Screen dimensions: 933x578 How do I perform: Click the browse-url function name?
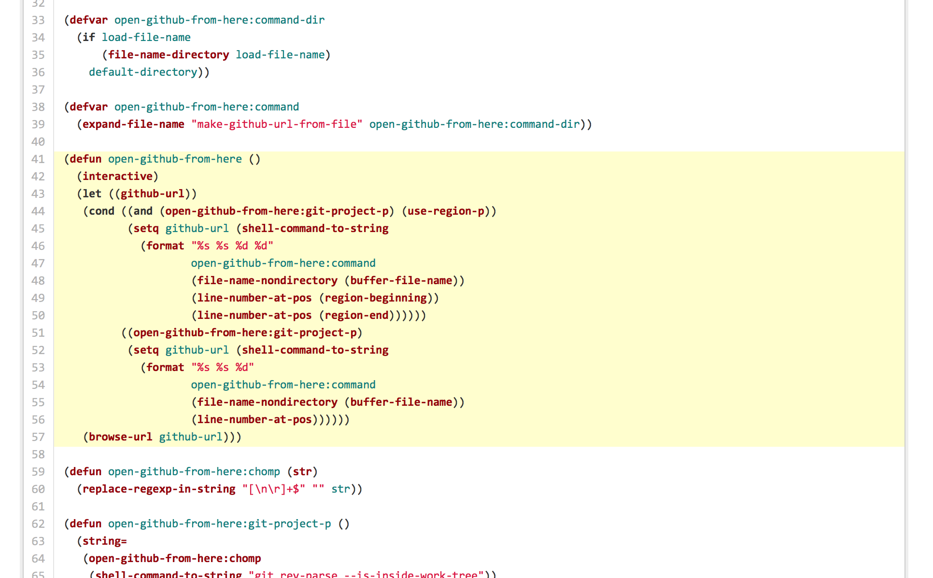(120, 437)
